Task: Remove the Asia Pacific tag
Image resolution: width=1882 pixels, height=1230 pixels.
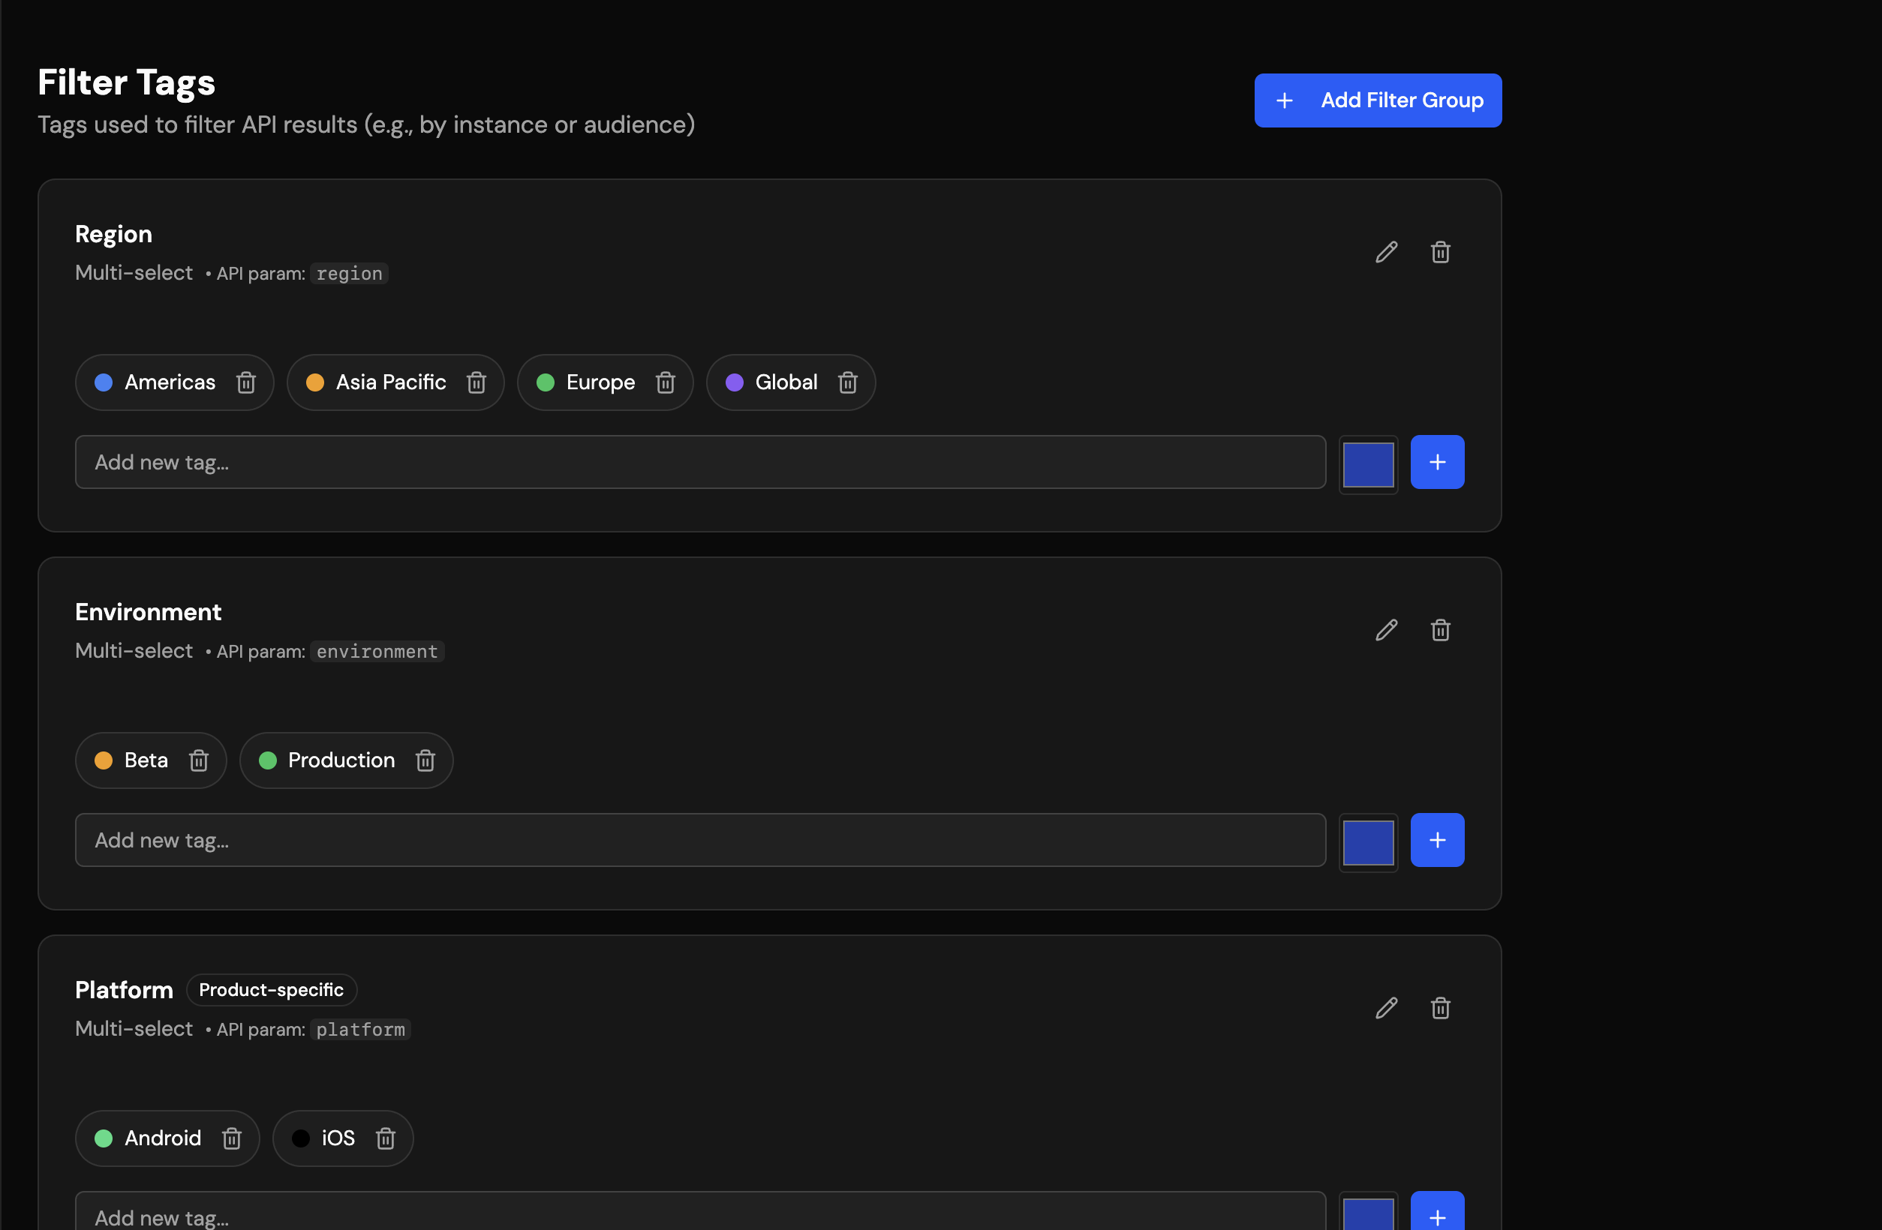Action: (x=476, y=382)
